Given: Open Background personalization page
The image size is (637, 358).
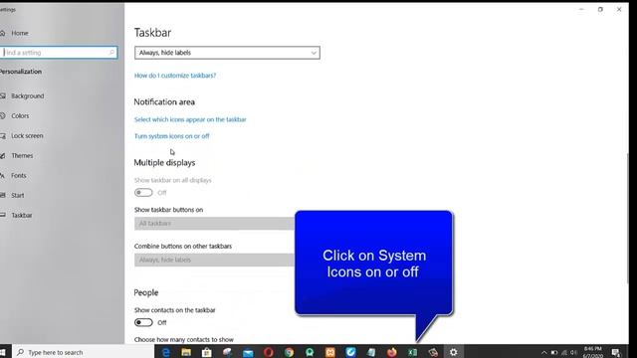Looking at the screenshot, I should pos(27,96).
